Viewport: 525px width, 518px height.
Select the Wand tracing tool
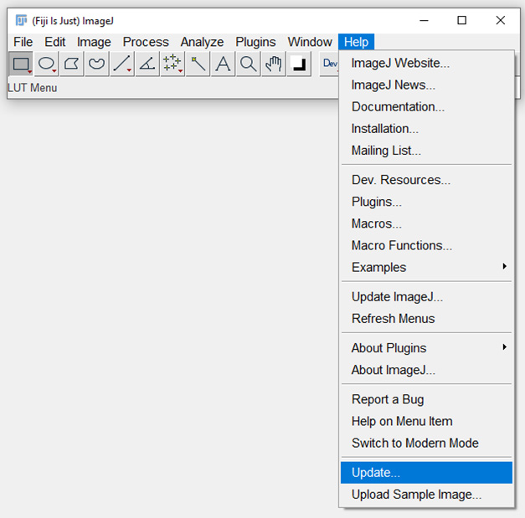(x=198, y=64)
